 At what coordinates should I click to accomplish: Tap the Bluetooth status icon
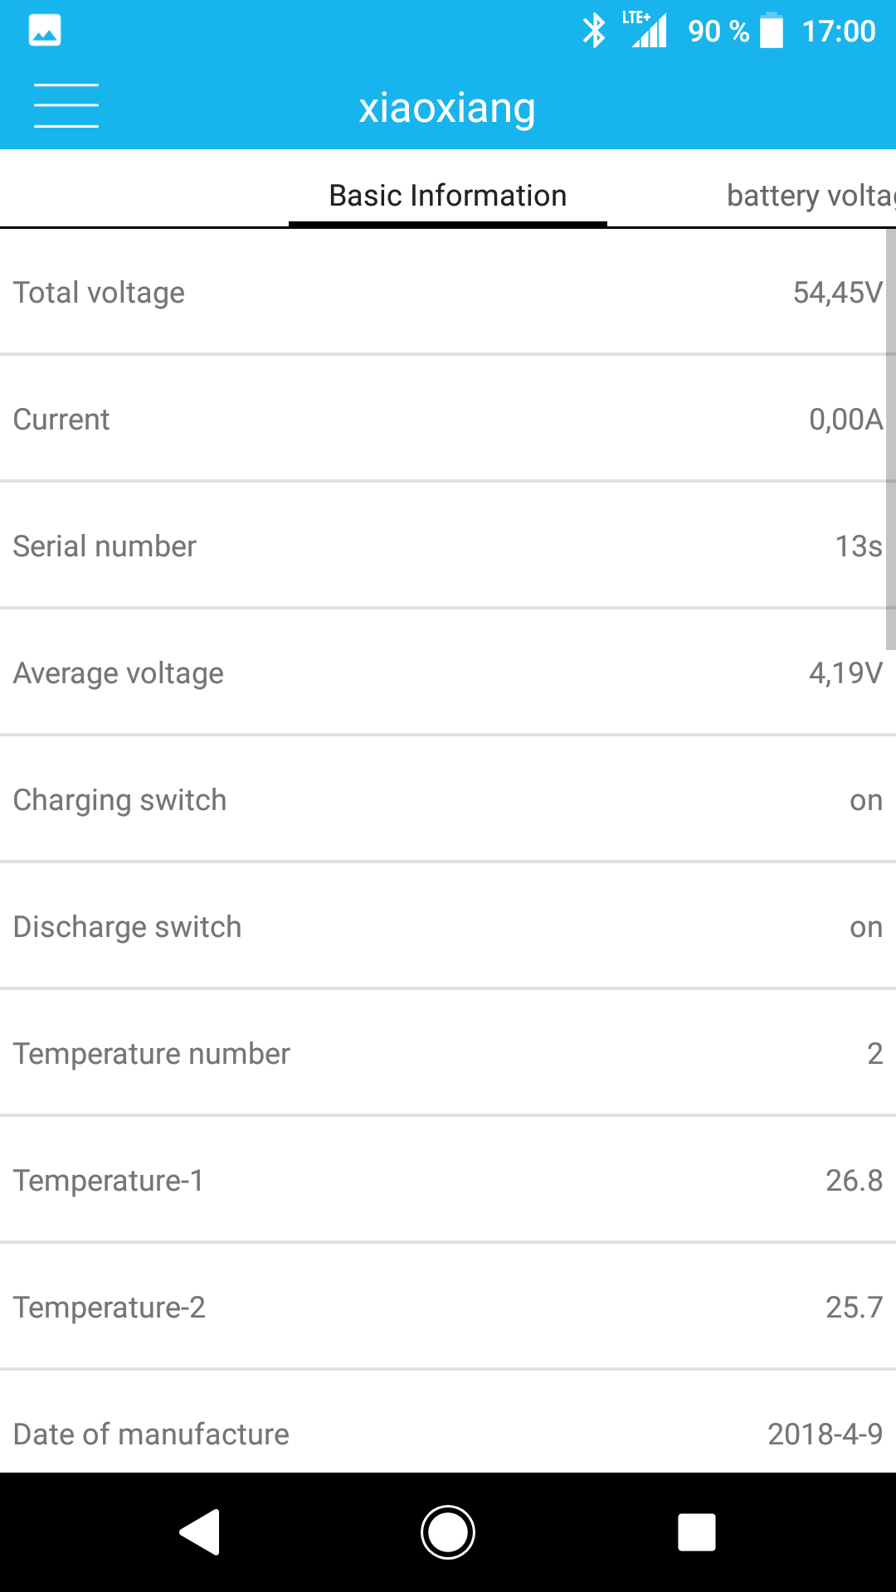(x=594, y=32)
